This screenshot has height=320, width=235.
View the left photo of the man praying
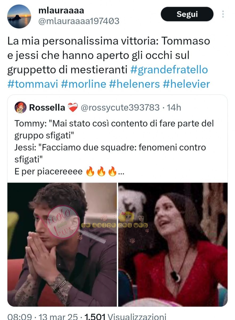(x=62, y=245)
